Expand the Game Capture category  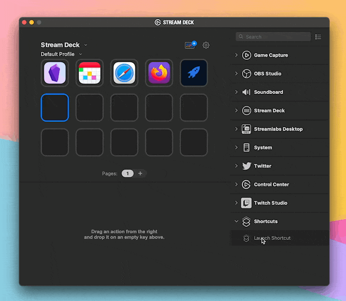(x=236, y=55)
